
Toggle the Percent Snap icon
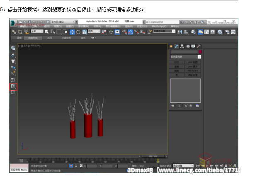click(136, 31)
